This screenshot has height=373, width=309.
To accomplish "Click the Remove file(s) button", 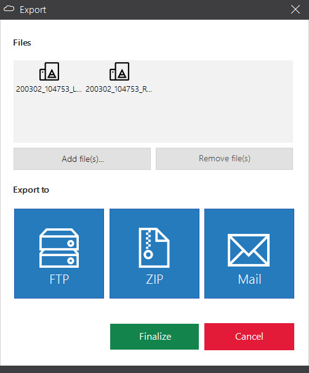I will 224,159.
